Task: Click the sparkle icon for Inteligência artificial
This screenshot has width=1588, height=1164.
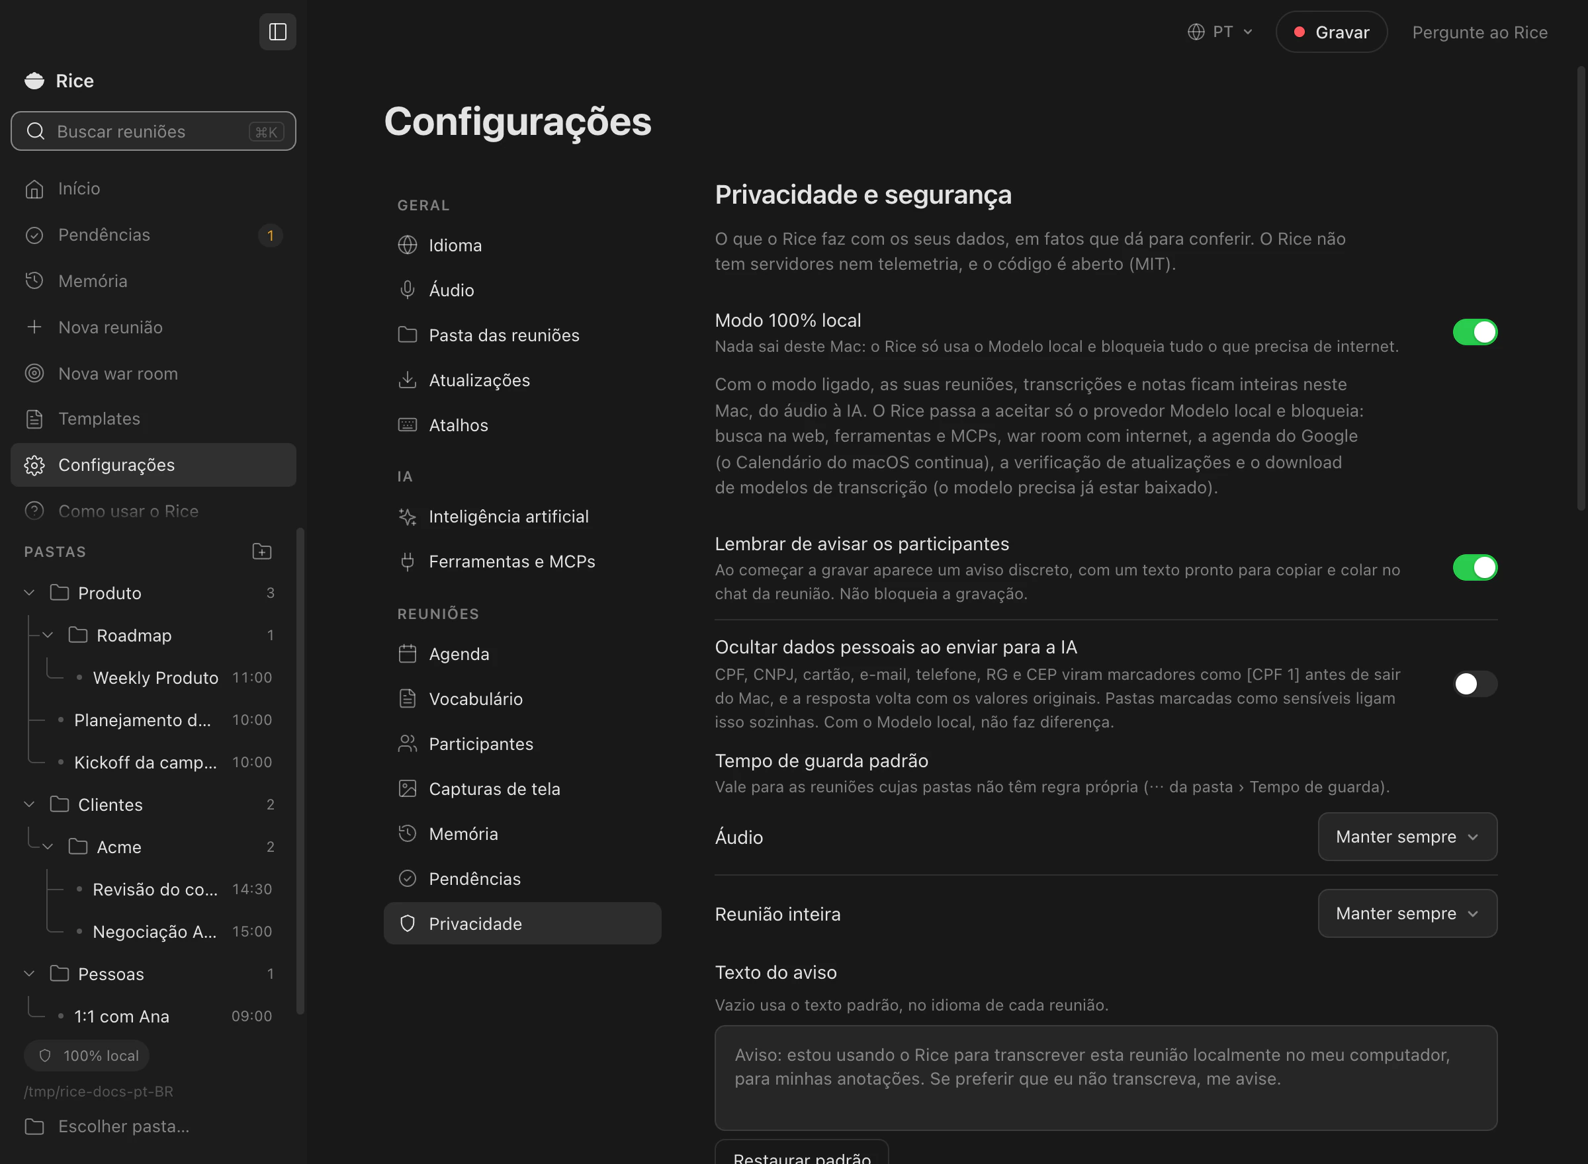Action: point(408,517)
